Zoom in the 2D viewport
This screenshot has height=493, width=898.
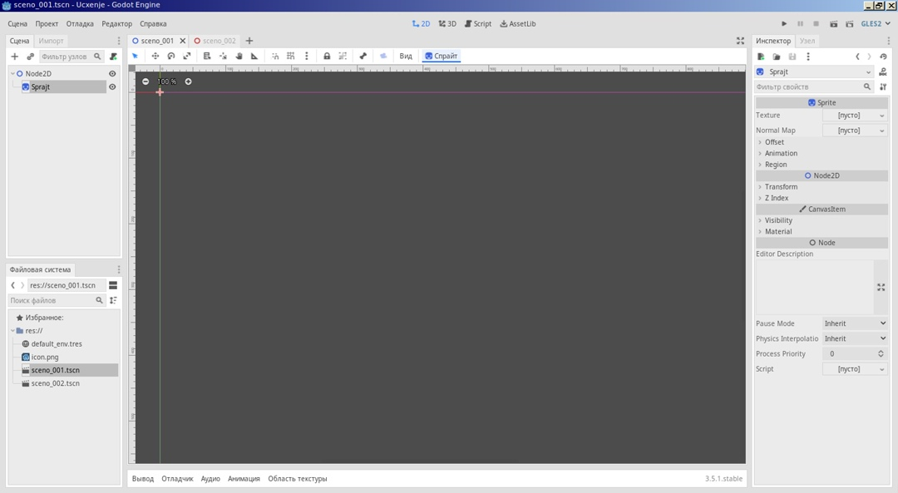(x=189, y=81)
